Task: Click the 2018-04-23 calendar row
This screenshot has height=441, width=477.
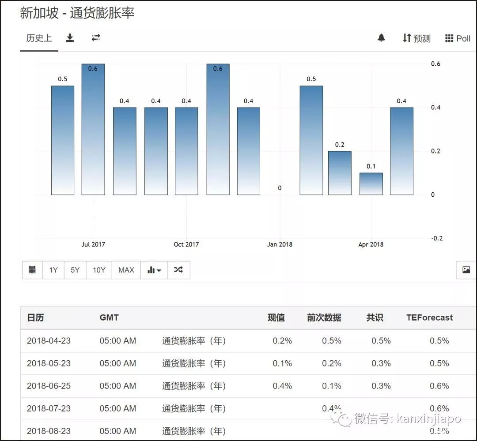Action: (49, 341)
